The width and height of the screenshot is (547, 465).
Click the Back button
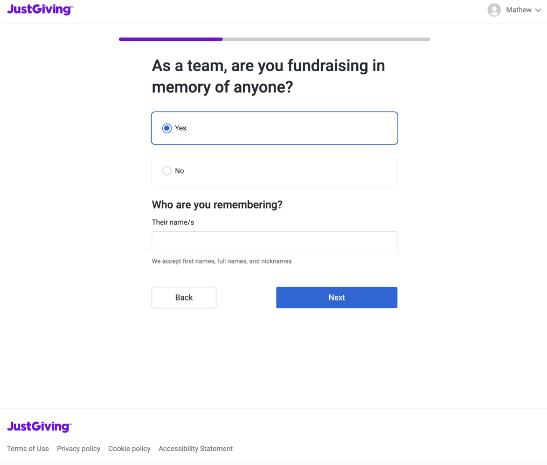coord(184,297)
